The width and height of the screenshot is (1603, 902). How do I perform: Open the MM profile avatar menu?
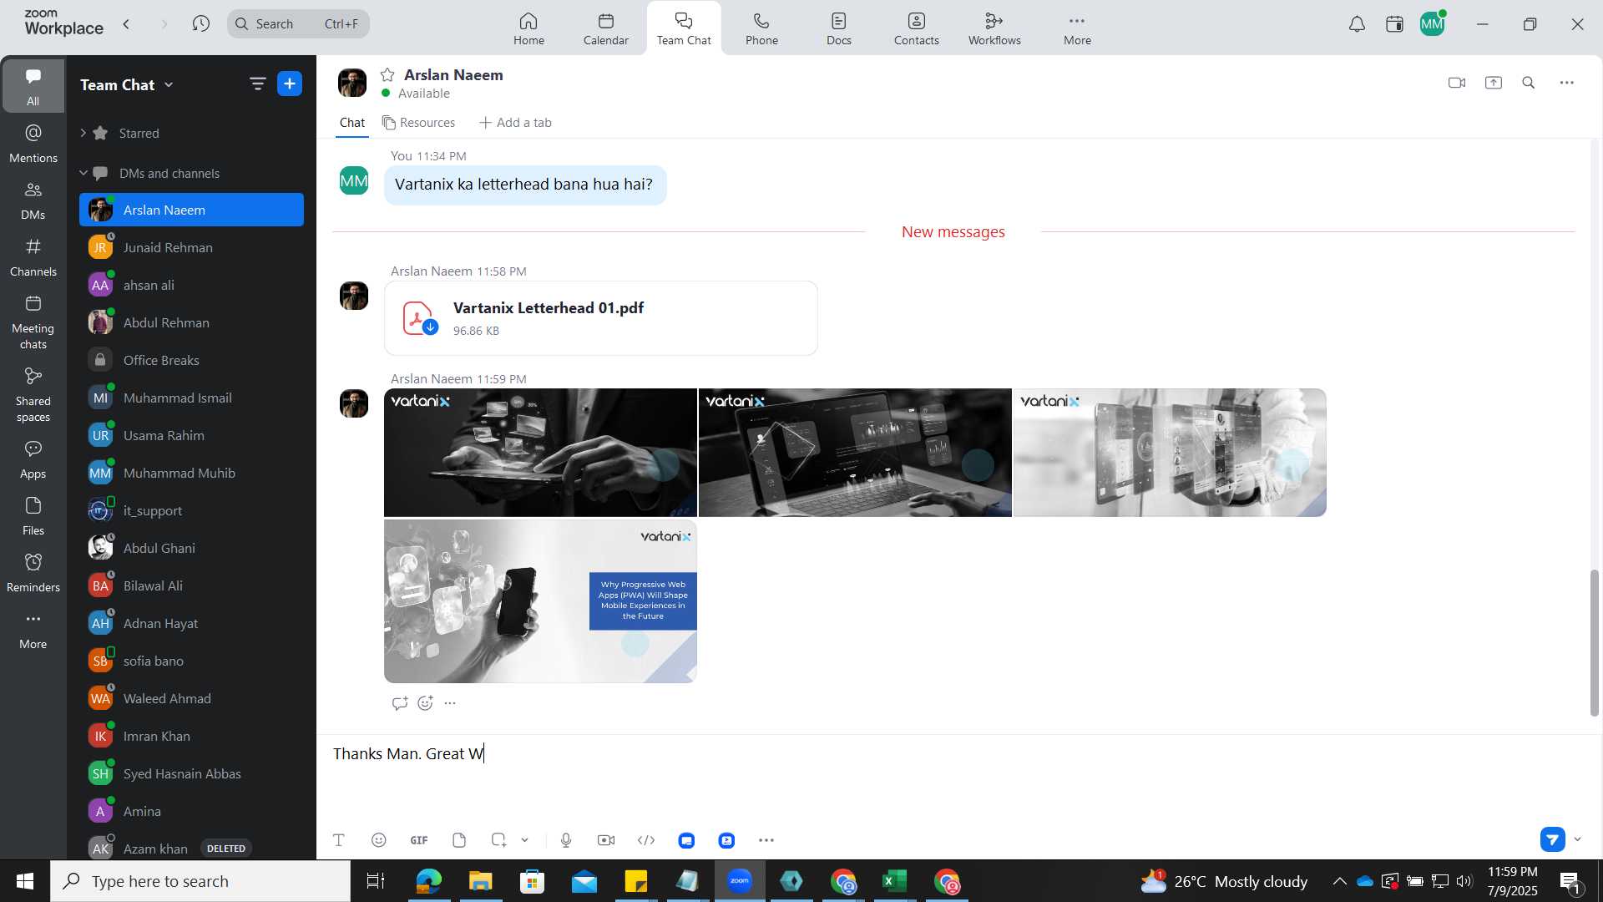1433,24
